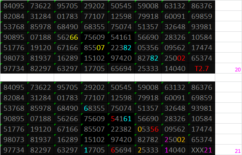Click cell 14040 with magenta 1
The width and height of the screenshot is (242, 155).
point(175,150)
